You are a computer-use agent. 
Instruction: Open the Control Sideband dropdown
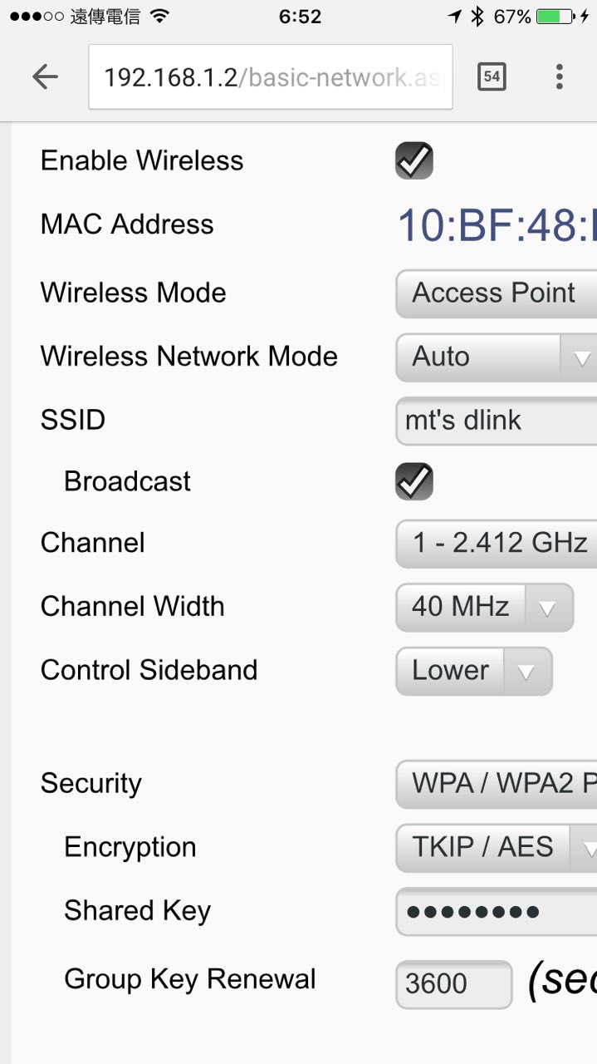point(473,671)
